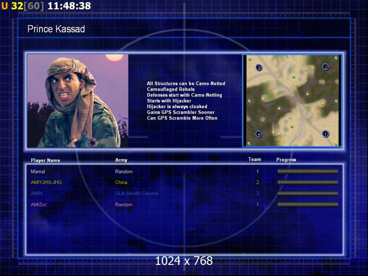This screenshot has height=276, width=368.
Task: Click the China army entry
Action: pos(121,182)
